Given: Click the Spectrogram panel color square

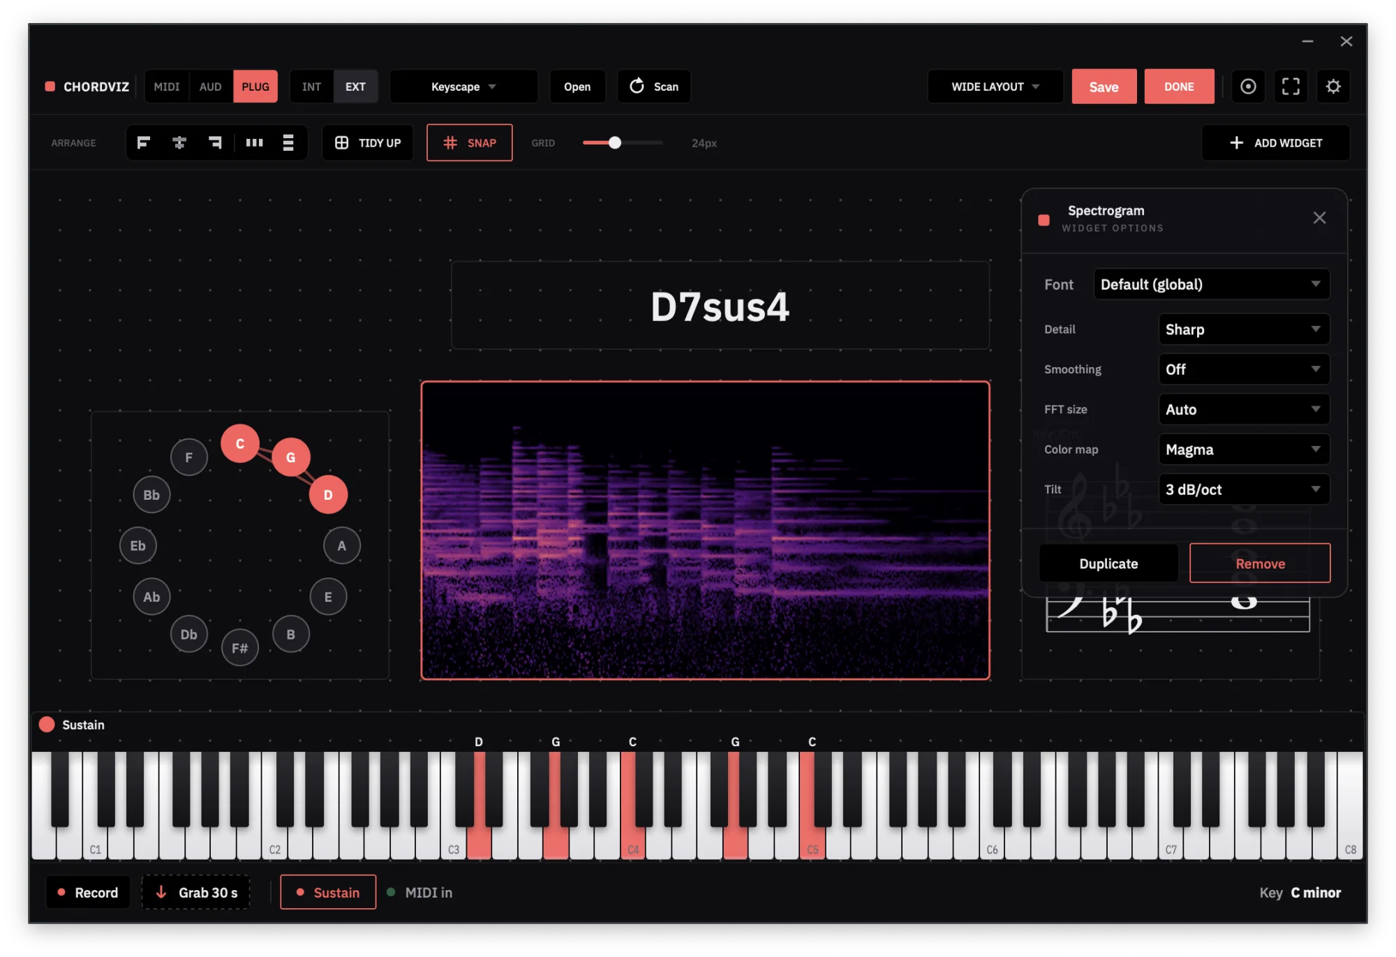Looking at the screenshot, I should click(1044, 220).
